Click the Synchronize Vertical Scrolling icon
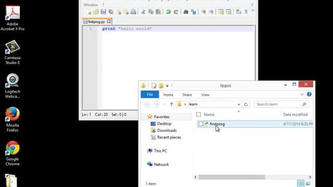The width and height of the screenshot is (333, 187). [221, 12]
